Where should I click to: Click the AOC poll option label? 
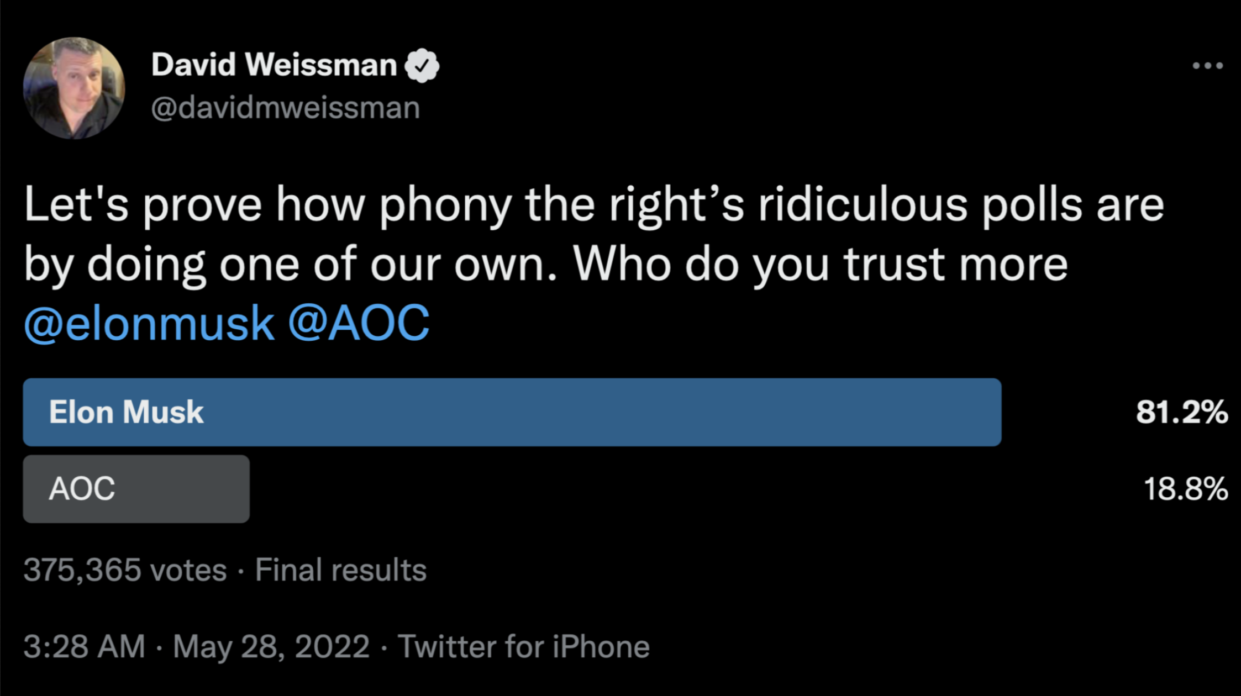(82, 489)
